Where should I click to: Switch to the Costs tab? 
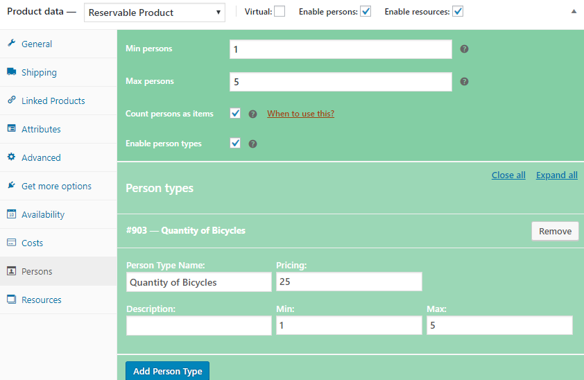[x=32, y=243]
